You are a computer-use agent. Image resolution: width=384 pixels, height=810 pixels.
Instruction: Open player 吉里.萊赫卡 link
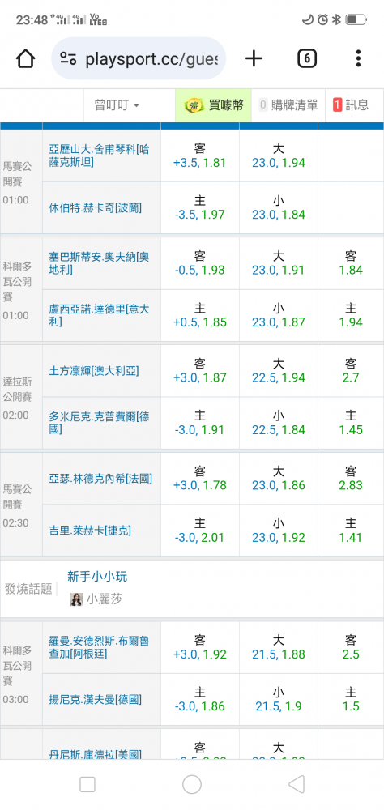pos(90,531)
